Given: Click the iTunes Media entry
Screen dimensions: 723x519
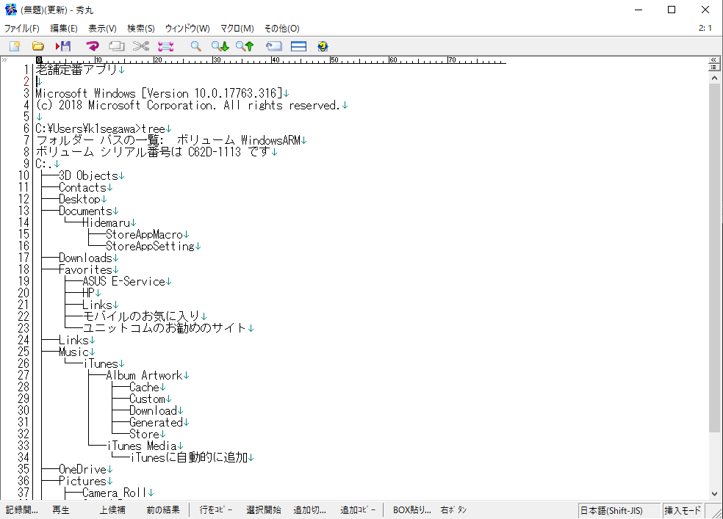Looking at the screenshot, I should [x=142, y=446].
